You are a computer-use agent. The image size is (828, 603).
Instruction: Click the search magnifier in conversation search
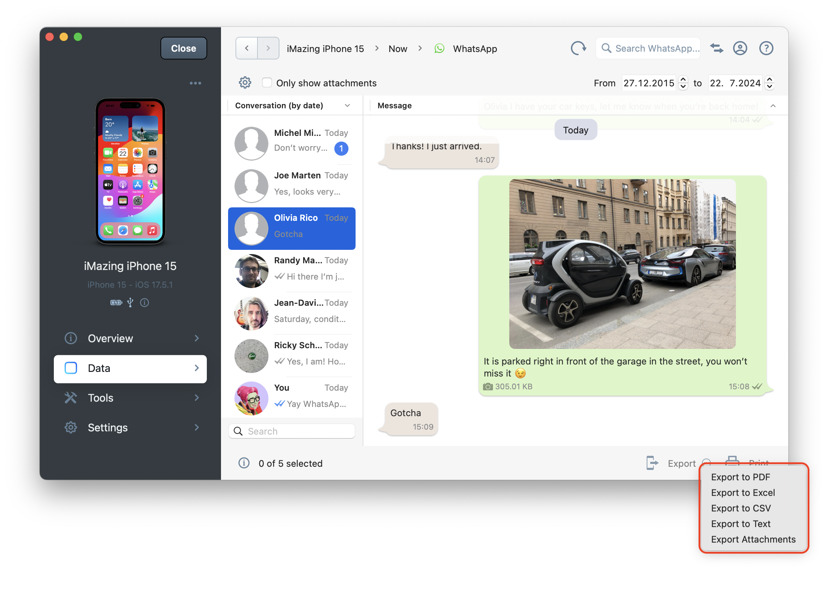238,431
